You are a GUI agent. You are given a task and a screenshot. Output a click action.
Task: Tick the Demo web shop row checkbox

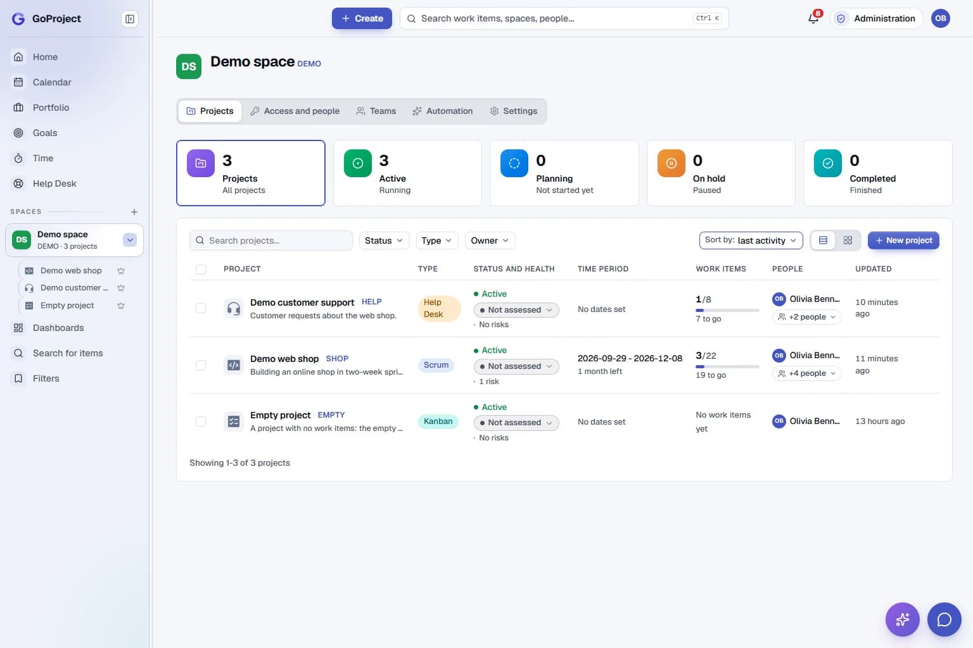tap(201, 365)
